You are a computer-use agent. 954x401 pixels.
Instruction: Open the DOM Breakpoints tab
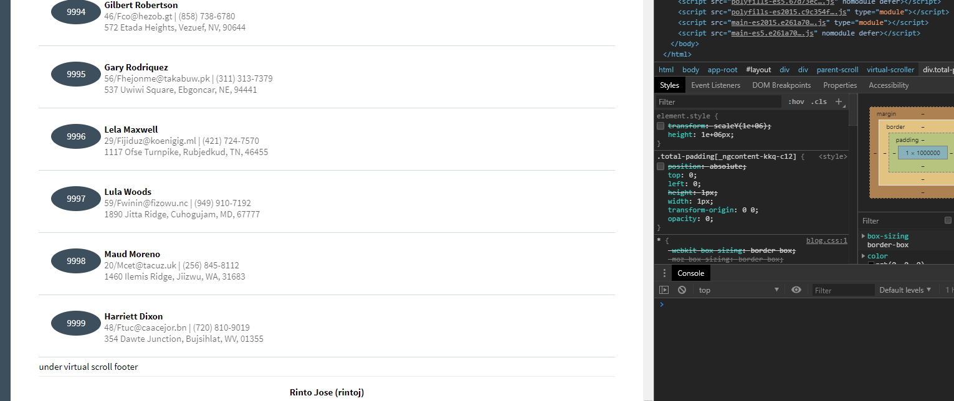point(781,85)
